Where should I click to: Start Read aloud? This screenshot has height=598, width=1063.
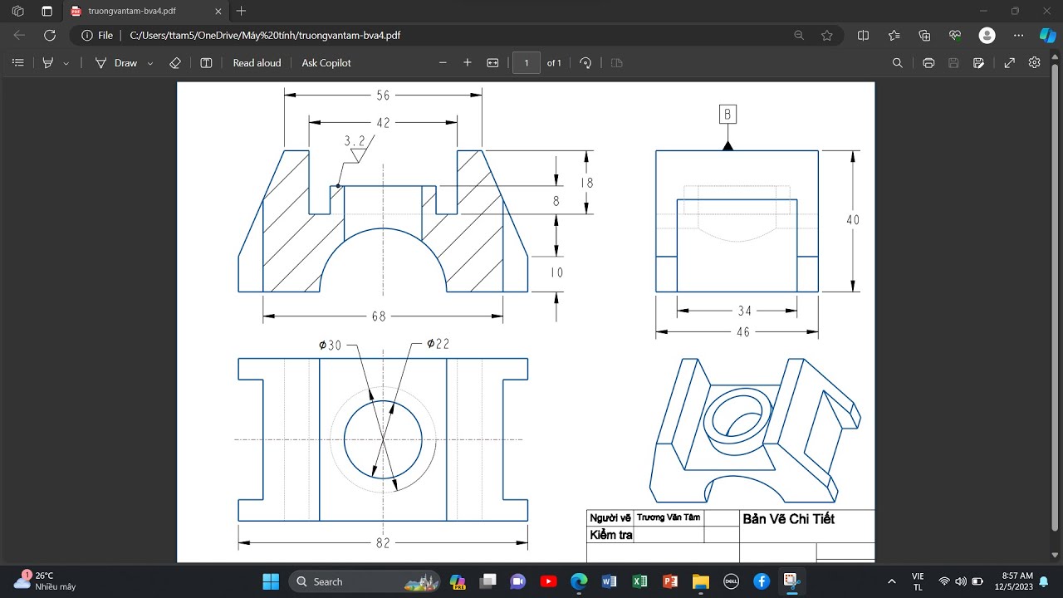[x=257, y=63]
